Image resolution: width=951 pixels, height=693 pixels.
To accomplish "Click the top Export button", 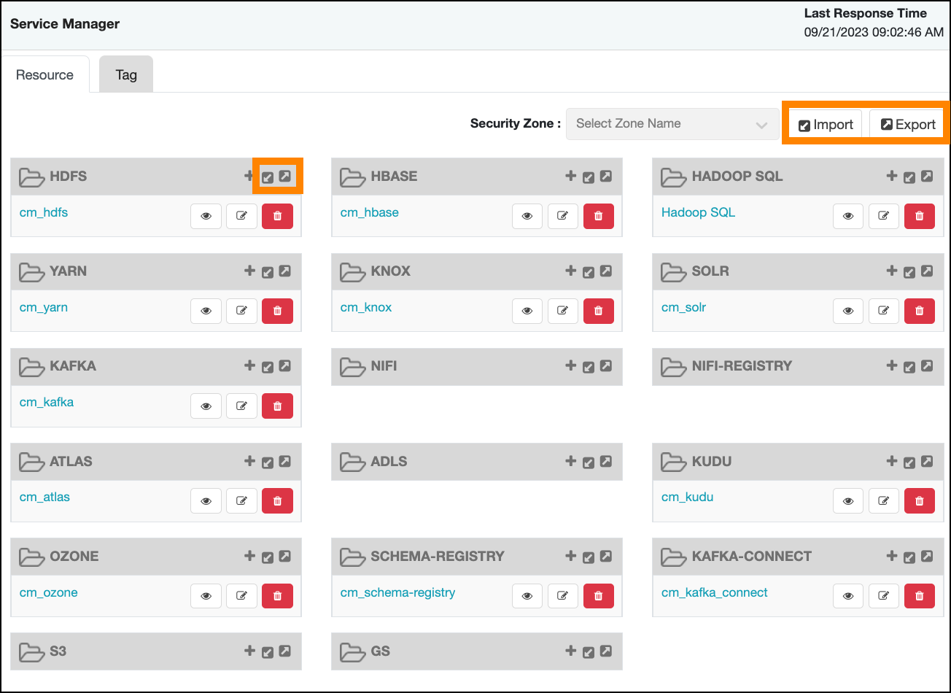I will (907, 125).
